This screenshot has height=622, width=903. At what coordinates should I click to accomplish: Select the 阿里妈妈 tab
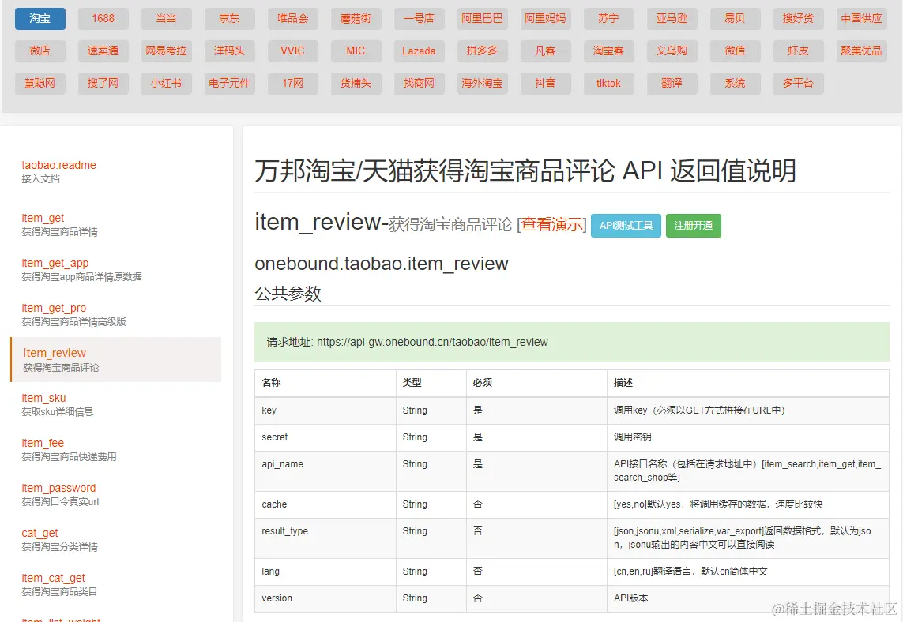(x=545, y=18)
